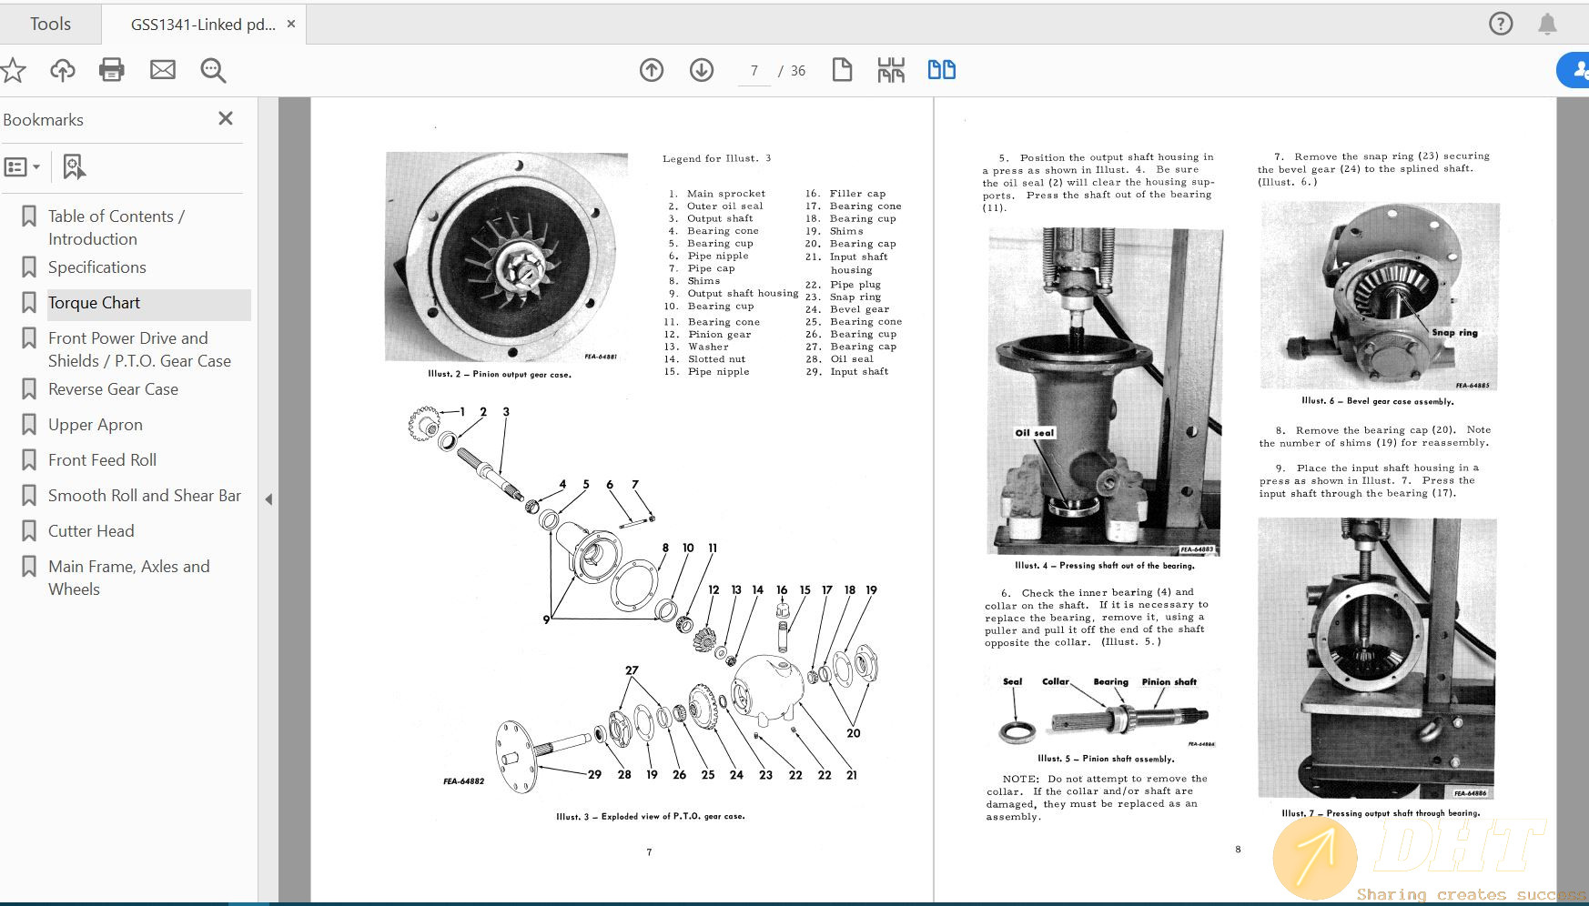Select the Cutter Head bookmark
This screenshot has width=1589, height=906.
91,531
